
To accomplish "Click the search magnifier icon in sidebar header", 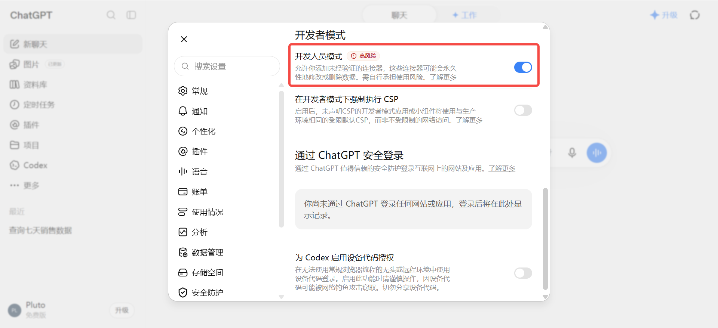I will tap(111, 15).
